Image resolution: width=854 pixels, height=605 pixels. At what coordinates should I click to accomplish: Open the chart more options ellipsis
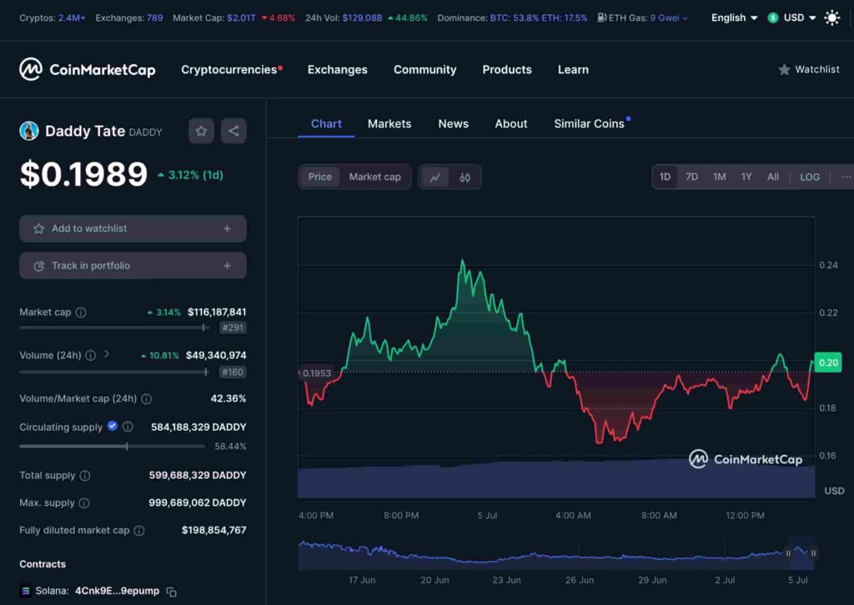[846, 177]
